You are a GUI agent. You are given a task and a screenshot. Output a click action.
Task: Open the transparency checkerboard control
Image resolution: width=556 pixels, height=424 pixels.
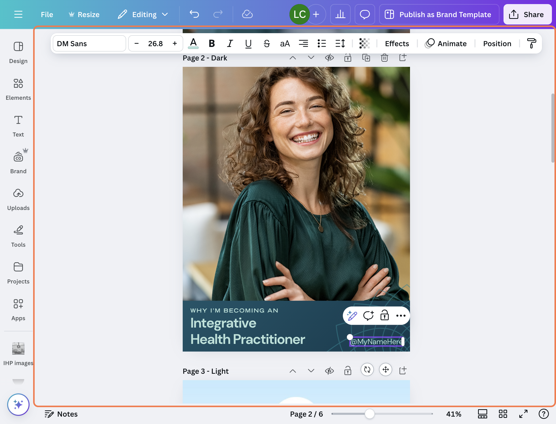tap(365, 44)
